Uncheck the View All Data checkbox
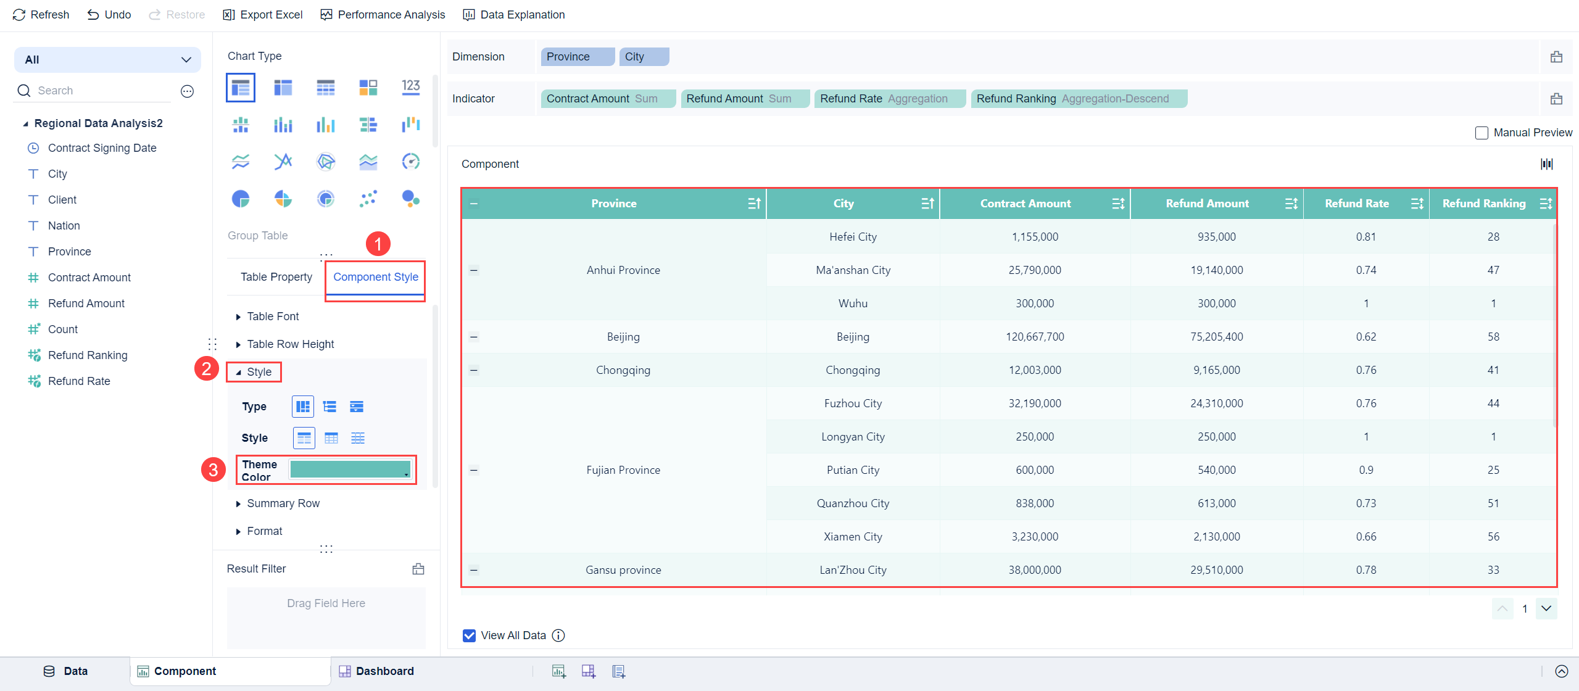Screen dimensions: 1579x691 (470, 635)
